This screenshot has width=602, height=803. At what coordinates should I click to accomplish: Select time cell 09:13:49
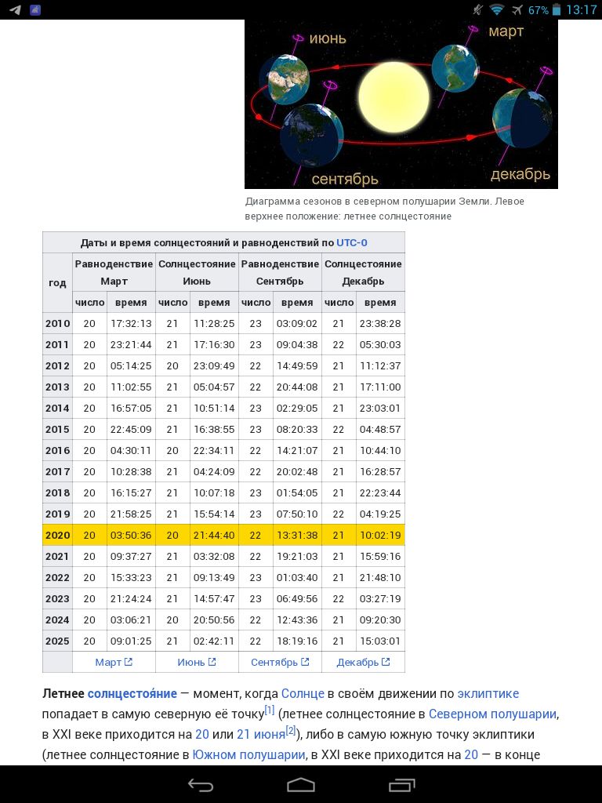pyautogui.click(x=214, y=578)
